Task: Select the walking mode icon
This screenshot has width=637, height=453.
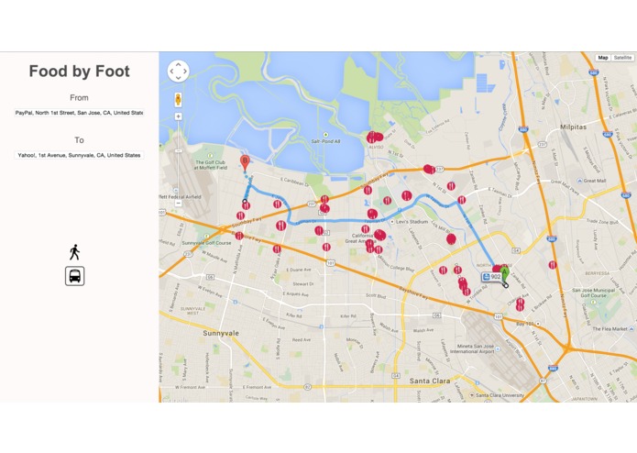Action: pos(74,252)
